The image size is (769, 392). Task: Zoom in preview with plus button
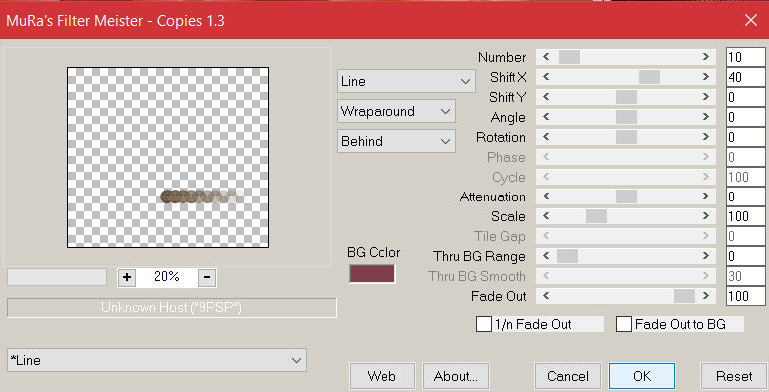tap(127, 277)
